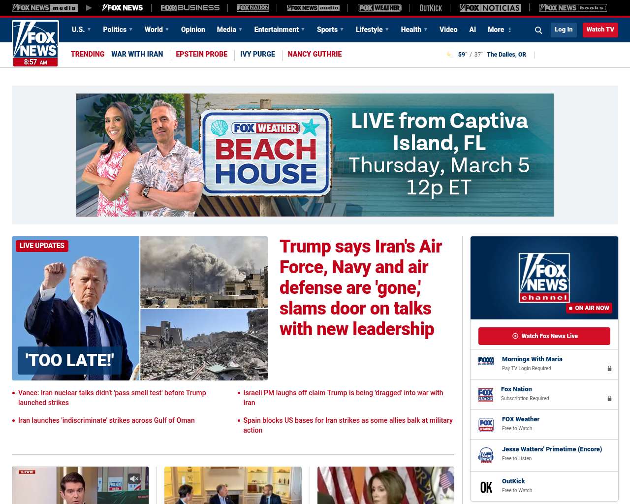630x504 pixels.
Task: Click the Watch TV button
Action: tap(600, 30)
